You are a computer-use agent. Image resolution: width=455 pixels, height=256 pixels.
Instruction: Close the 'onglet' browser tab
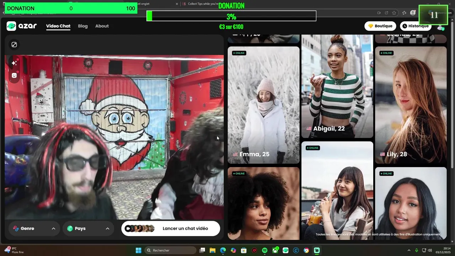(177, 4)
